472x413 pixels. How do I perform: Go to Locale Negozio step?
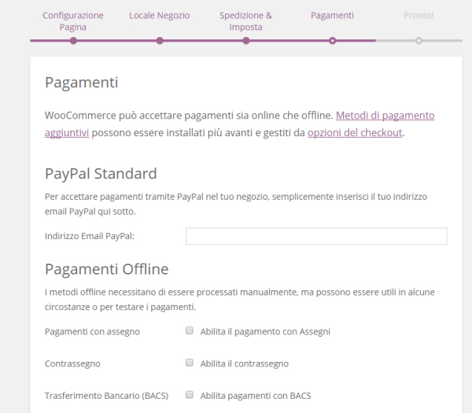(160, 16)
